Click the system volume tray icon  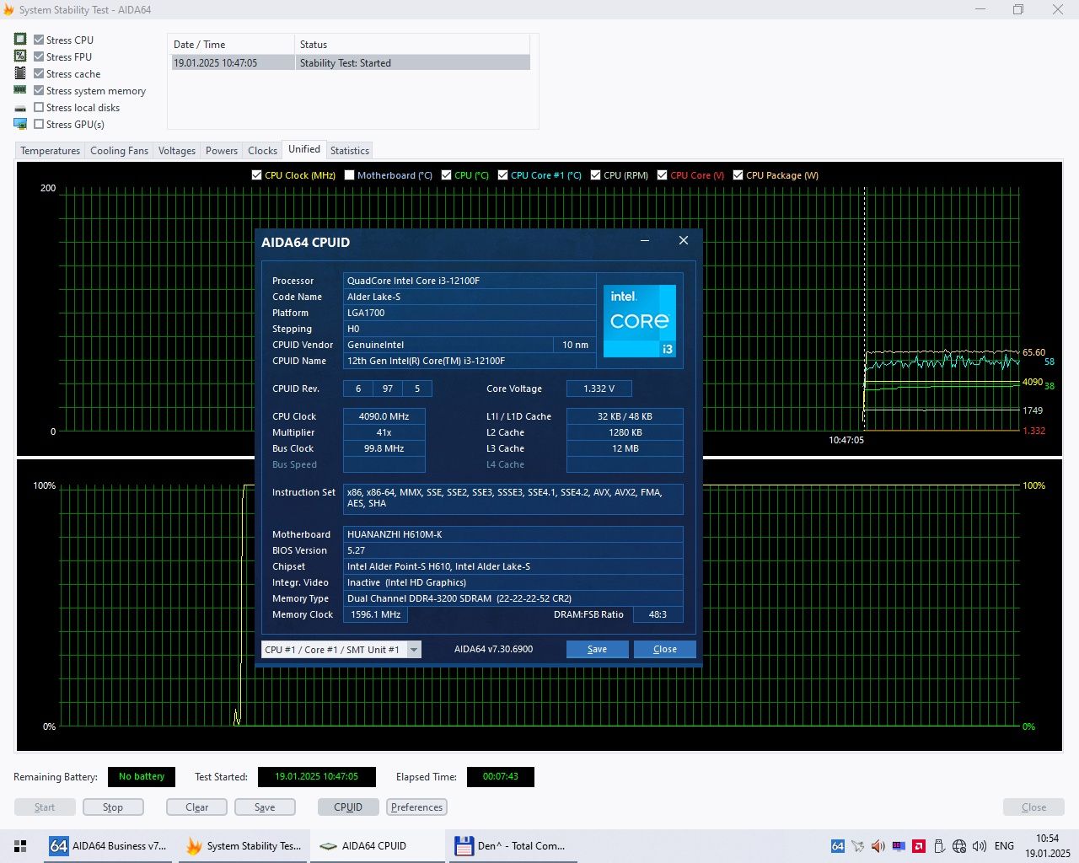click(980, 846)
